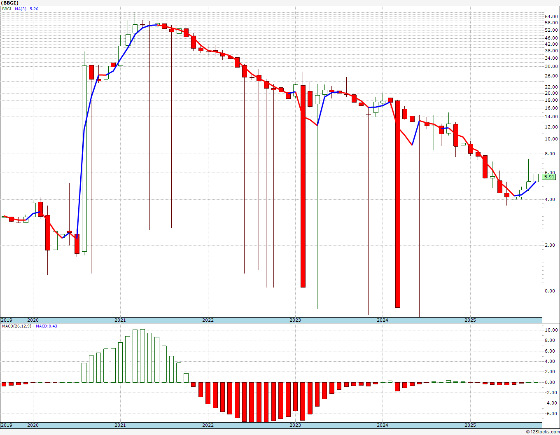560x435 pixels.
Task: Click 2021 on the price chart time axis
Action: click(120, 320)
